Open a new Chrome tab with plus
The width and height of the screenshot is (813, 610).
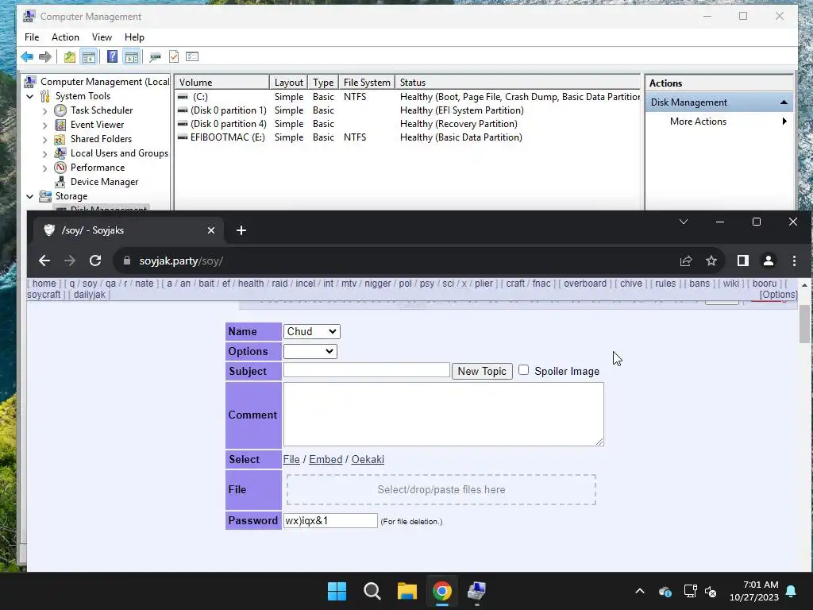241,230
